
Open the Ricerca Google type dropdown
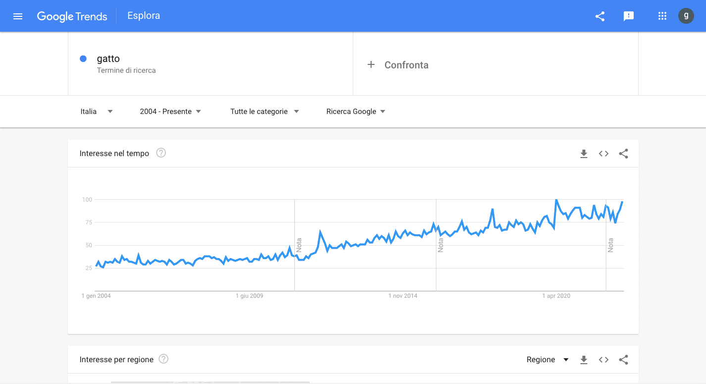click(356, 111)
